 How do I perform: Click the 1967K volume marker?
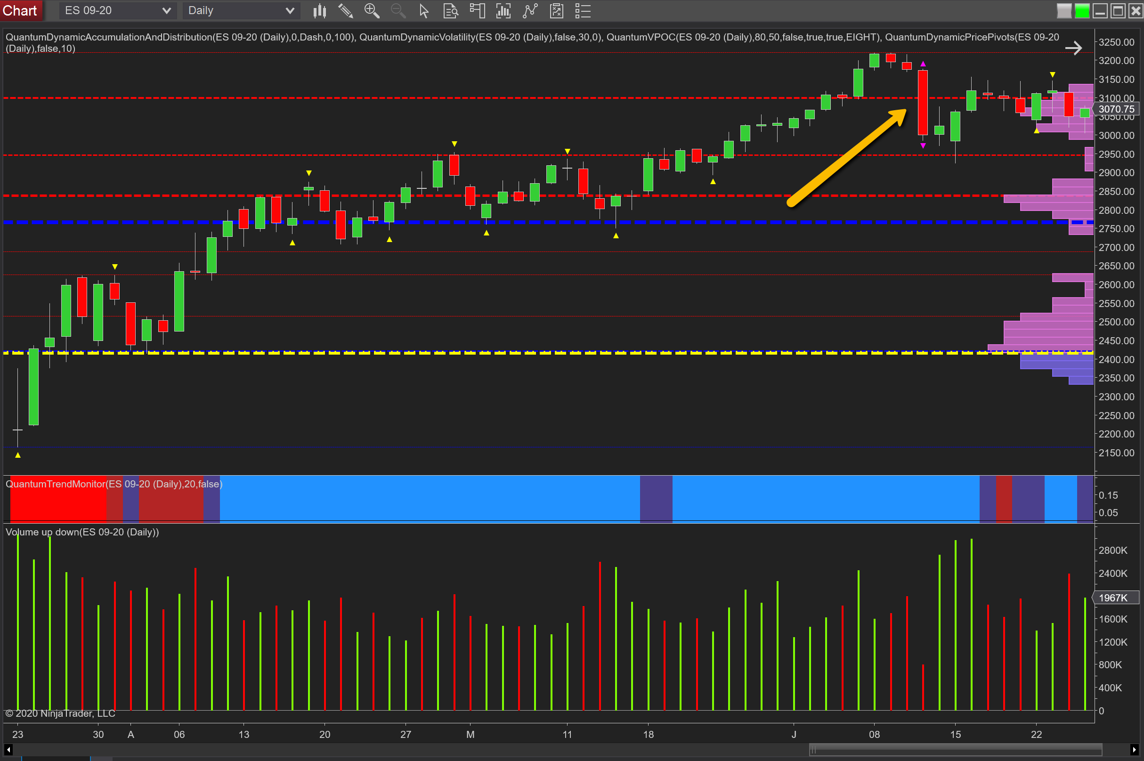pyautogui.click(x=1115, y=598)
